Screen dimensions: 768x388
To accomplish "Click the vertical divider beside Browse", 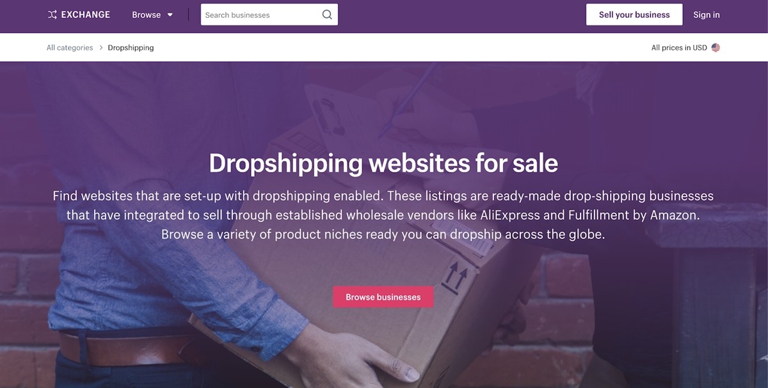I will 188,15.
